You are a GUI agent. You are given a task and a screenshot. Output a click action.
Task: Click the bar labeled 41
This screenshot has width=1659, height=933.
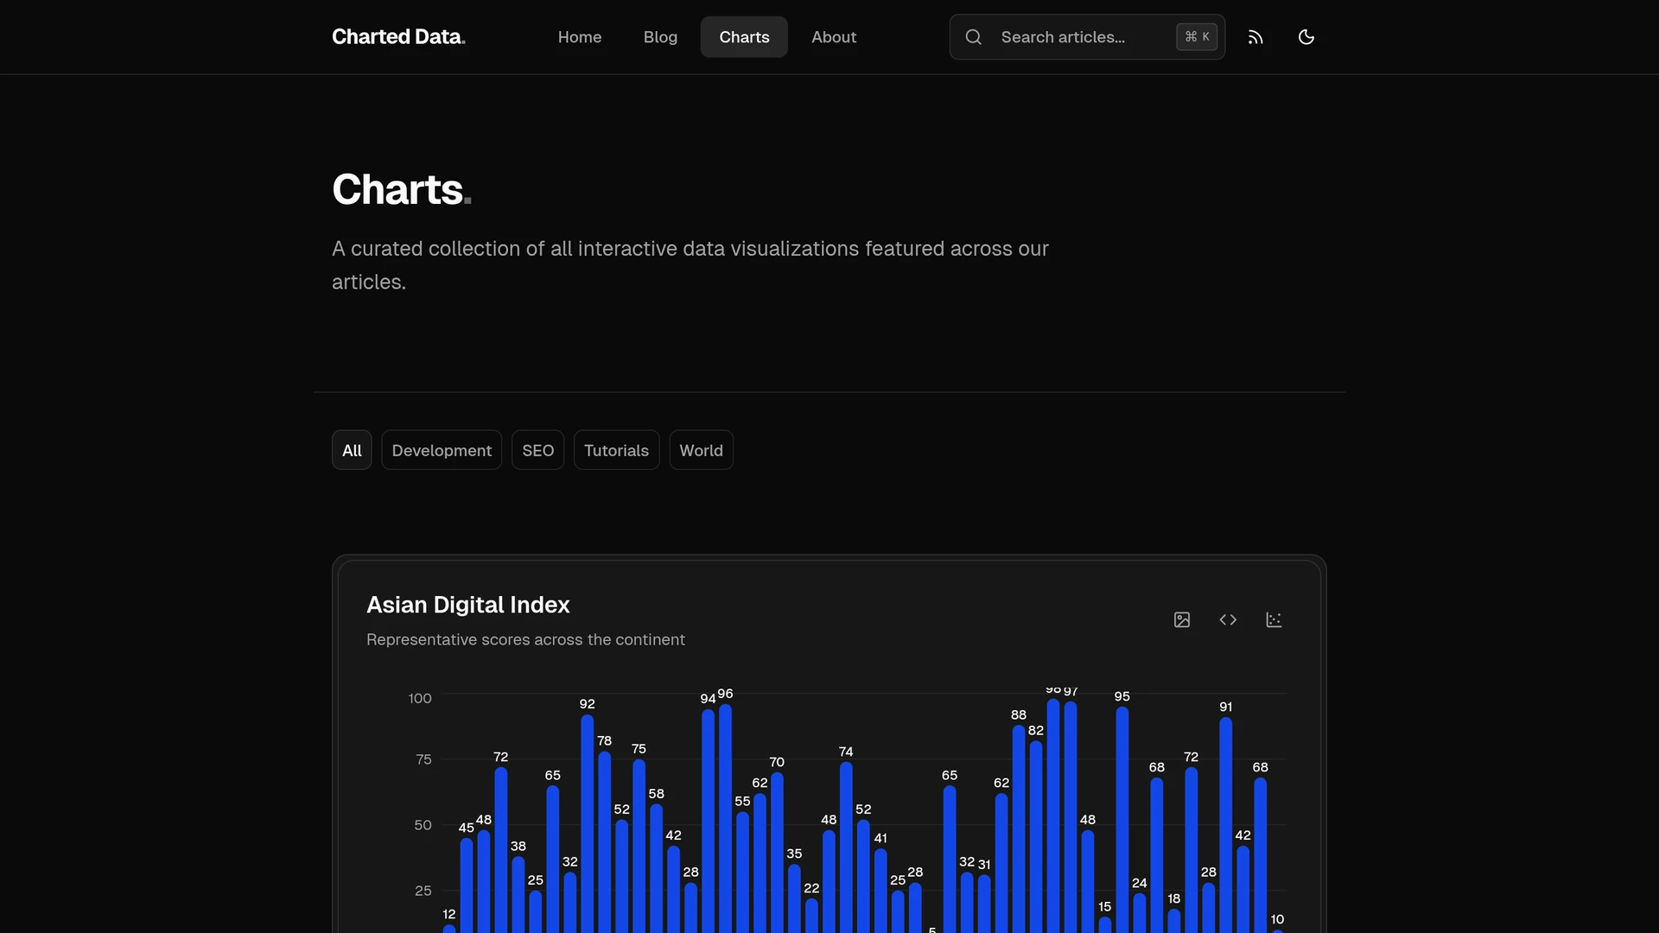[880, 891]
